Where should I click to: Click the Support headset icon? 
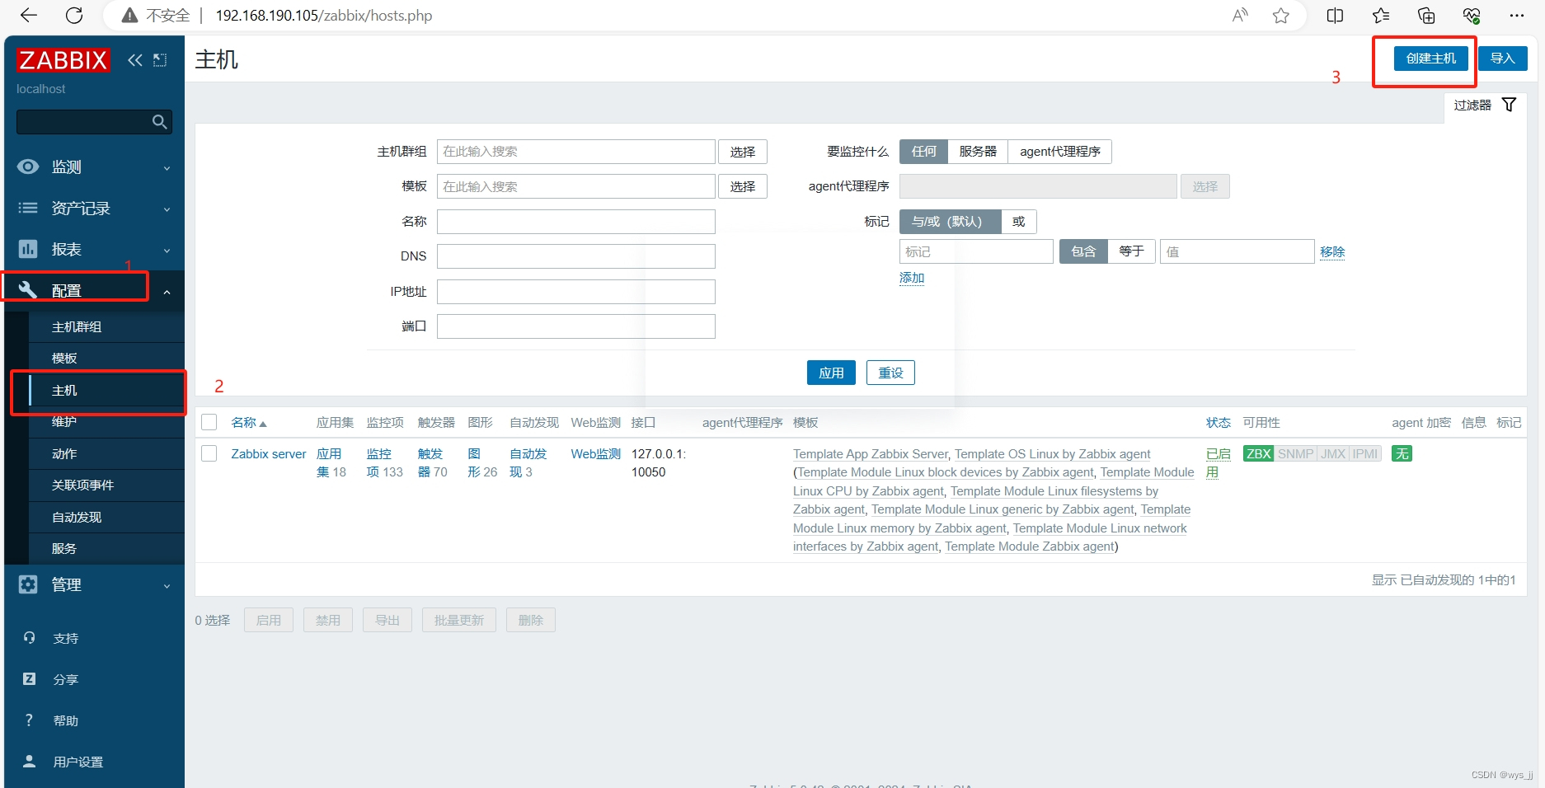[x=30, y=638]
